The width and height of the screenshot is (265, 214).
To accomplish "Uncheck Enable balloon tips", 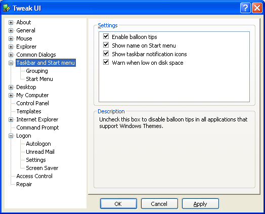I will [106, 36].
